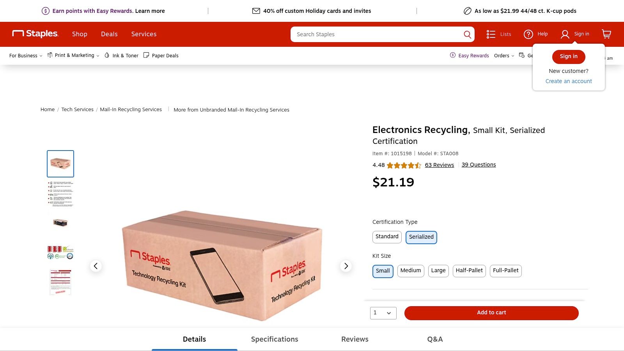Open the Reviews tab
The height and width of the screenshot is (351, 624).
pyautogui.click(x=355, y=339)
